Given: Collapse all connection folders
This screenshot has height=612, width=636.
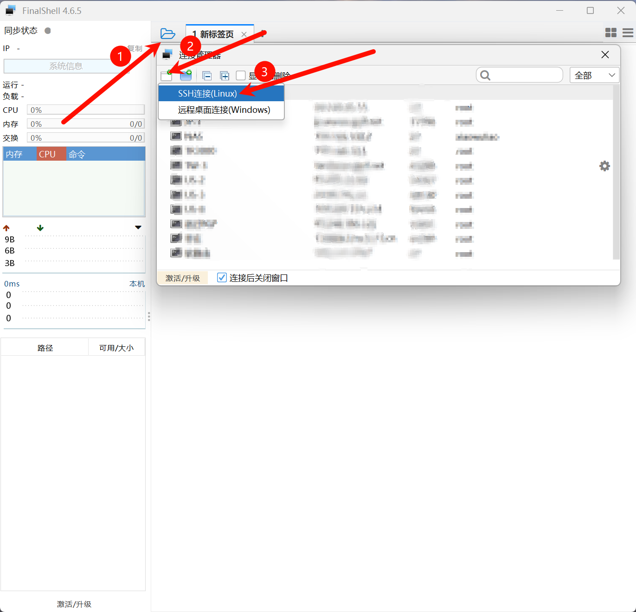Looking at the screenshot, I should tap(207, 76).
